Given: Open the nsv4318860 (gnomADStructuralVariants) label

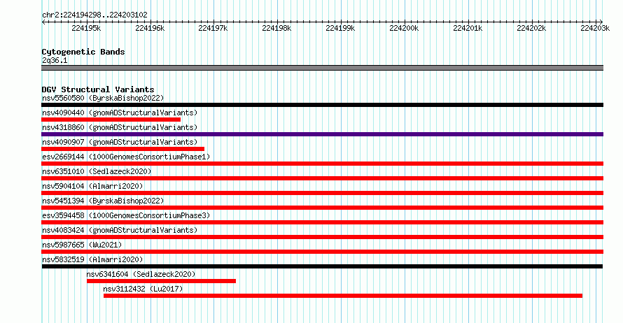Looking at the screenshot, I should click(x=120, y=127).
